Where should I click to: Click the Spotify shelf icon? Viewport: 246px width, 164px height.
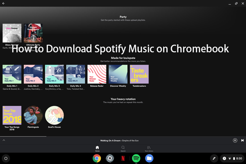pyautogui.click(x=136, y=158)
